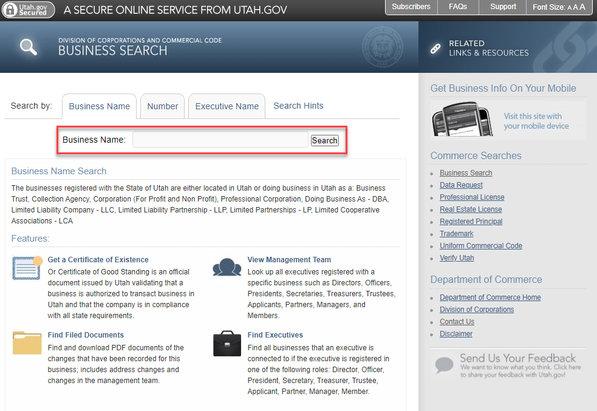Switch to the Number search tab

coord(163,106)
